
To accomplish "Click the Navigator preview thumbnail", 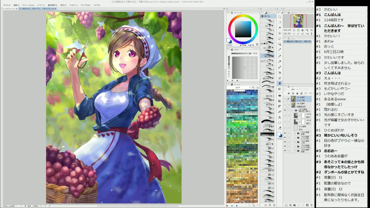I will tap(298, 21).
